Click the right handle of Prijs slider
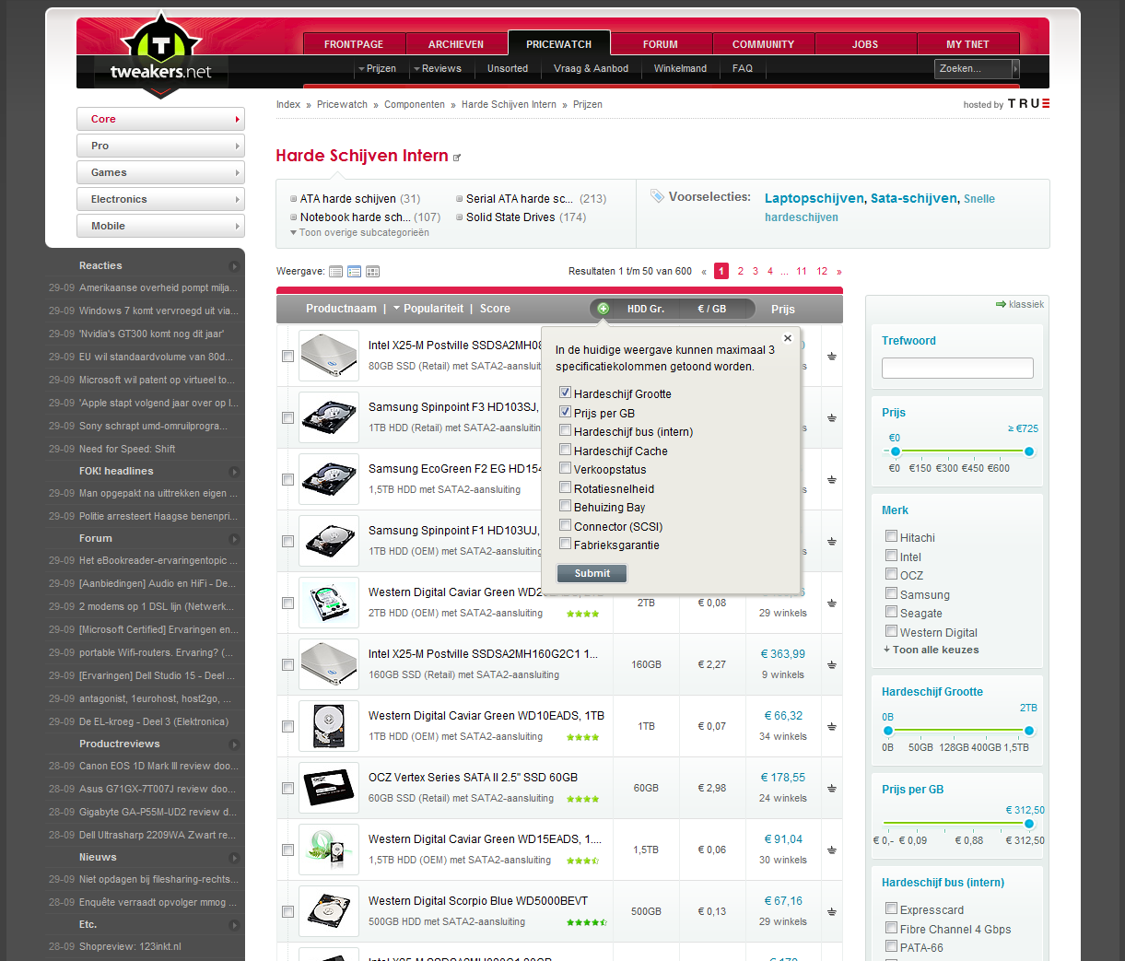Image resolution: width=1125 pixels, height=961 pixels. (1029, 451)
